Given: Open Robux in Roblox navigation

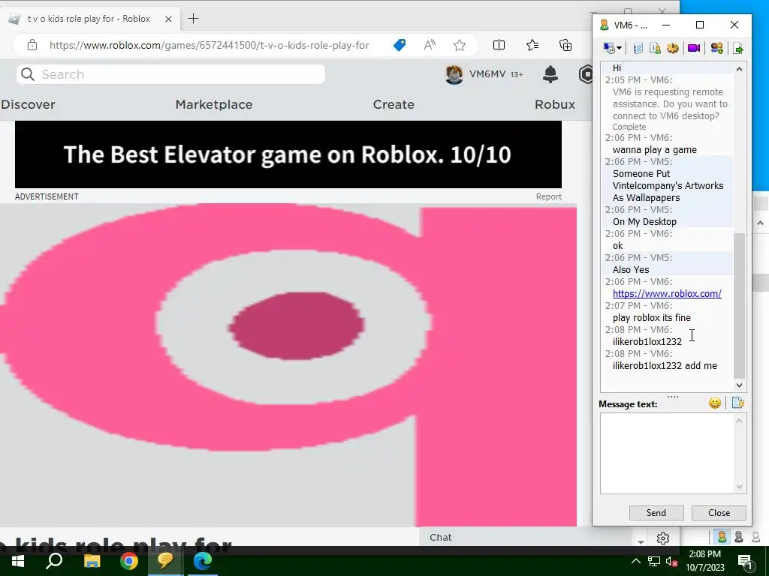Looking at the screenshot, I should 555,104.
